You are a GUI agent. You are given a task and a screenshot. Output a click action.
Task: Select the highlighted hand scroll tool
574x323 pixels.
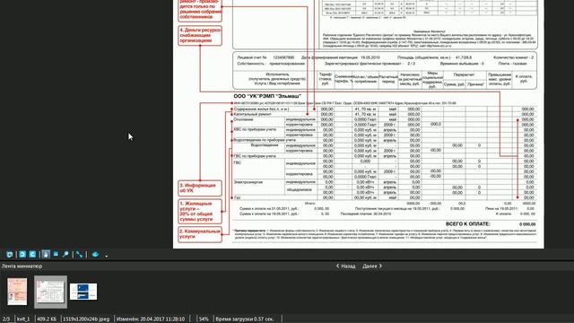[x=46, y=254]
